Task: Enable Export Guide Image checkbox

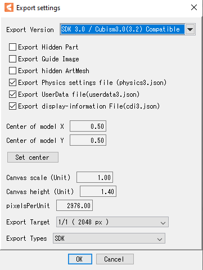Action: [x=12, y=59]
